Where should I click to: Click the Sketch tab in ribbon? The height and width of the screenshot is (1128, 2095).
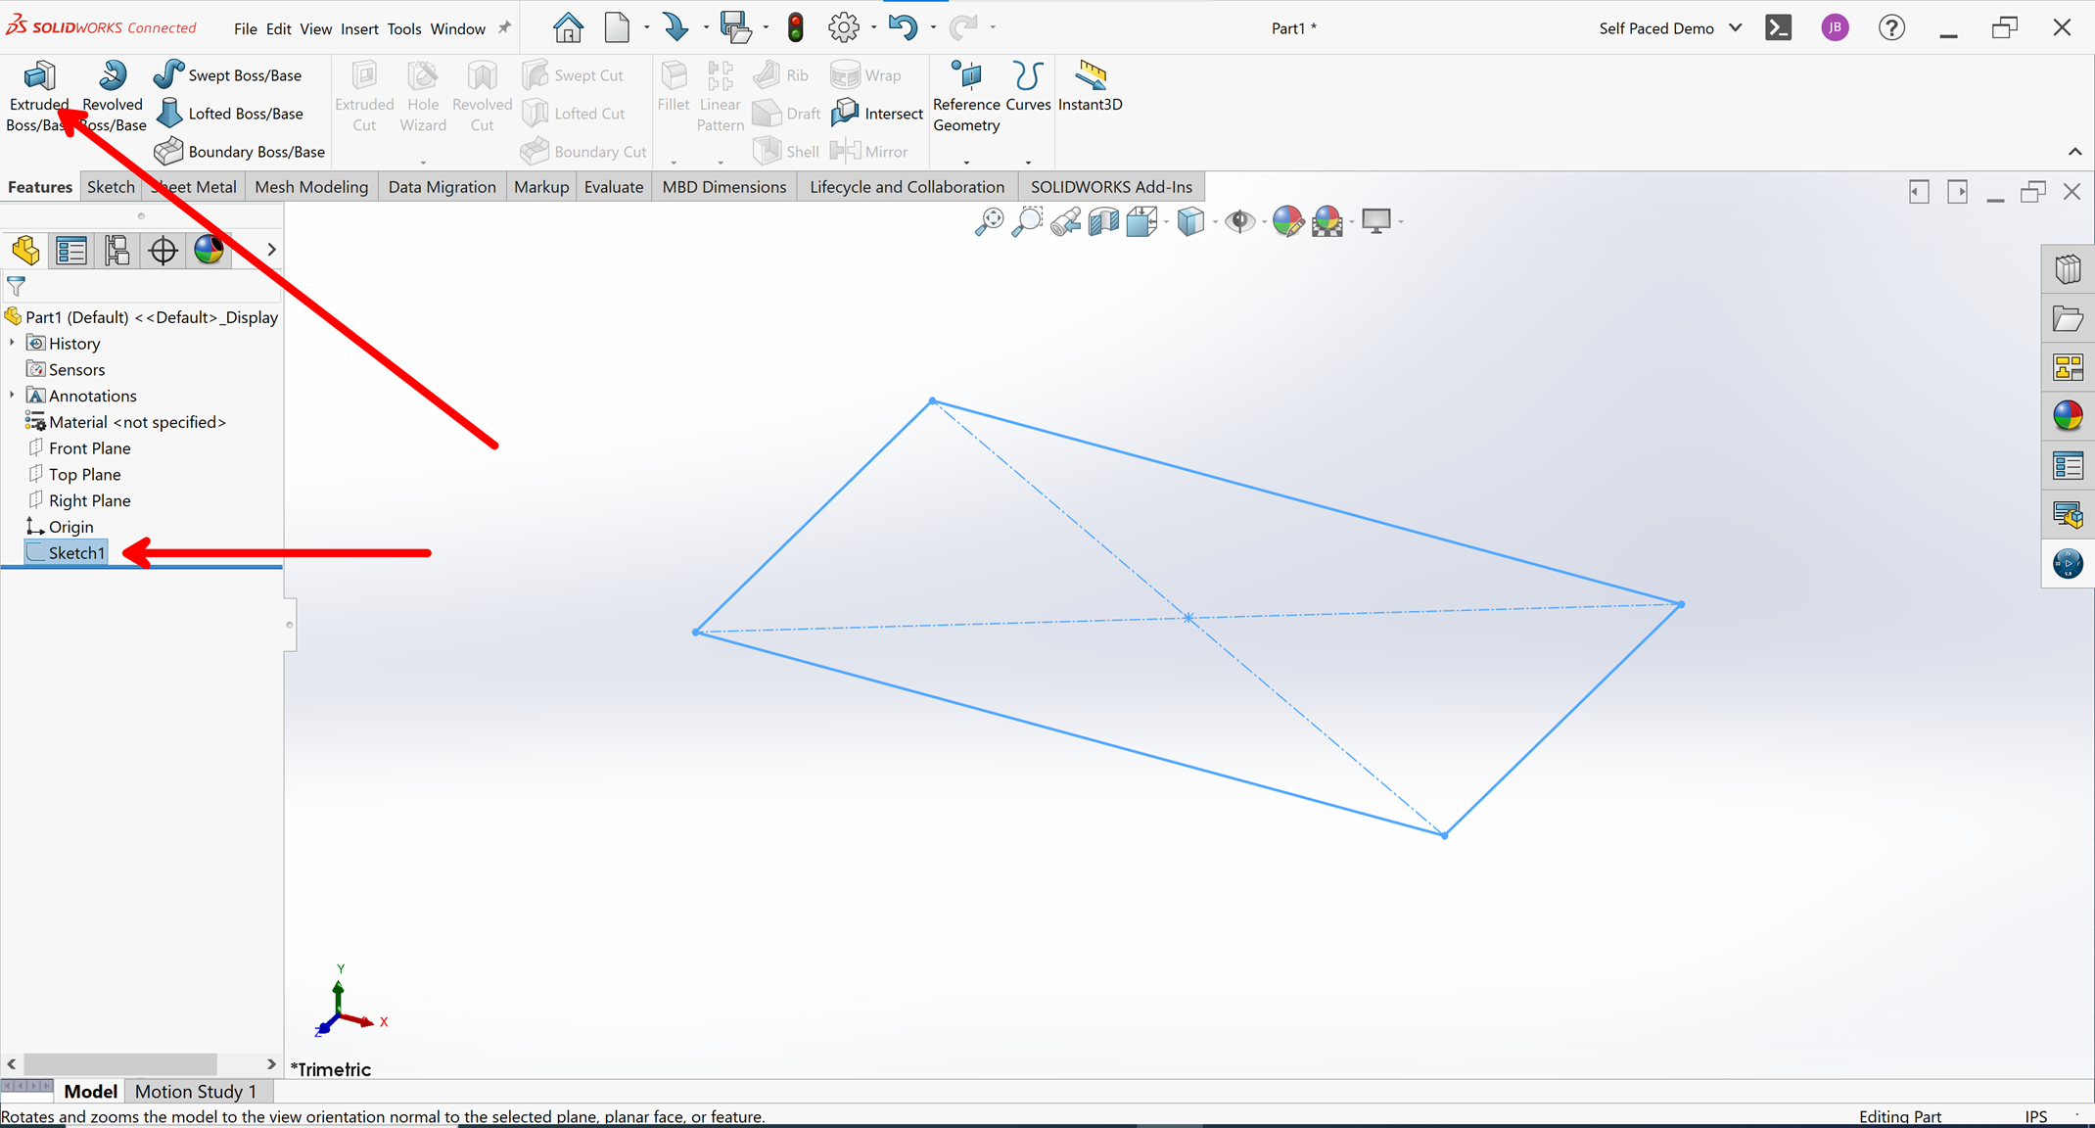point(111,185)
